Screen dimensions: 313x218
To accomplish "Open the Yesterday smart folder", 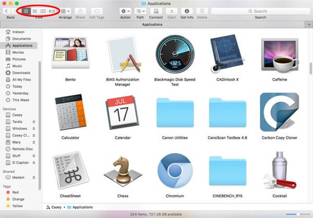I will pyautogui.click(x=19, y=93).
